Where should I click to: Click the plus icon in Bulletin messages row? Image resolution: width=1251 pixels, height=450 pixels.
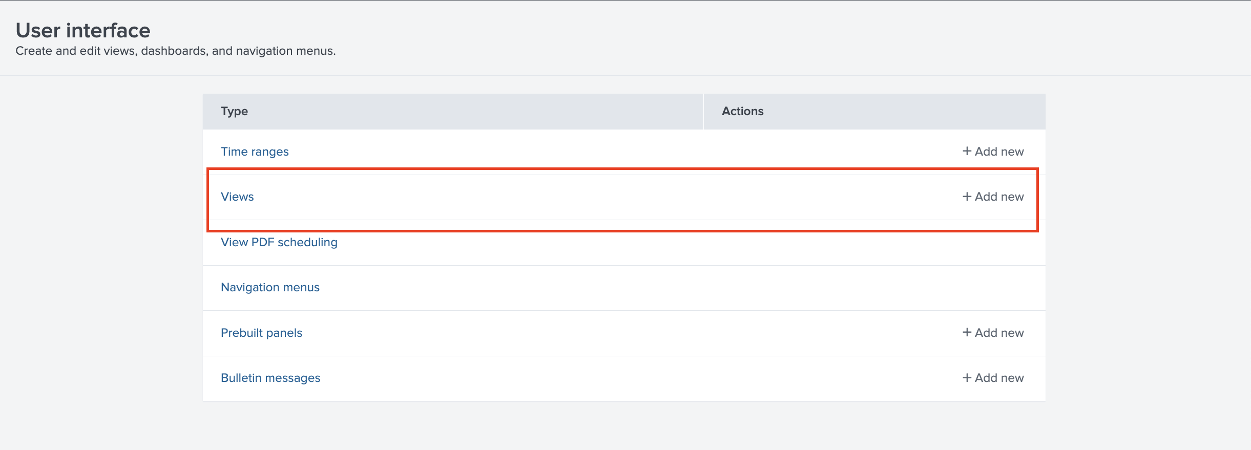[967, 378]
